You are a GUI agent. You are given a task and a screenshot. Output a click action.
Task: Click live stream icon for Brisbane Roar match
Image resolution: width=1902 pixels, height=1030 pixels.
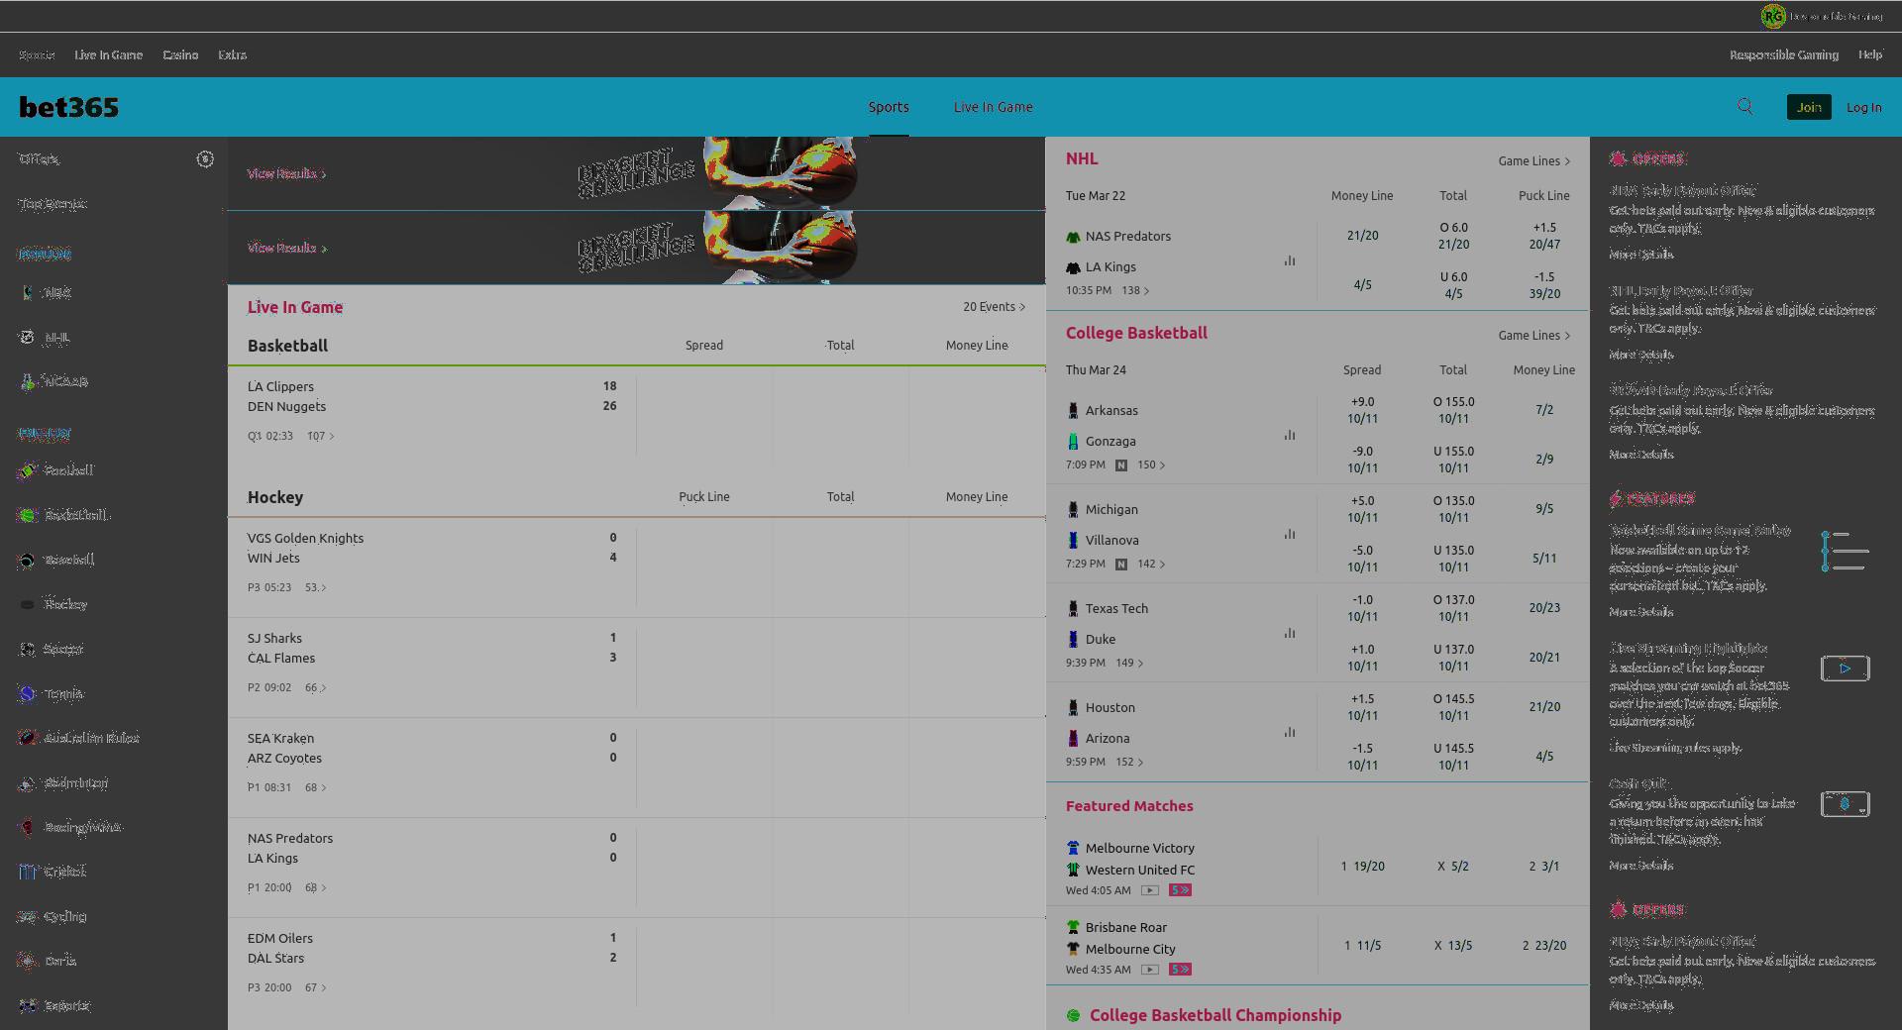click(1150, 970)
